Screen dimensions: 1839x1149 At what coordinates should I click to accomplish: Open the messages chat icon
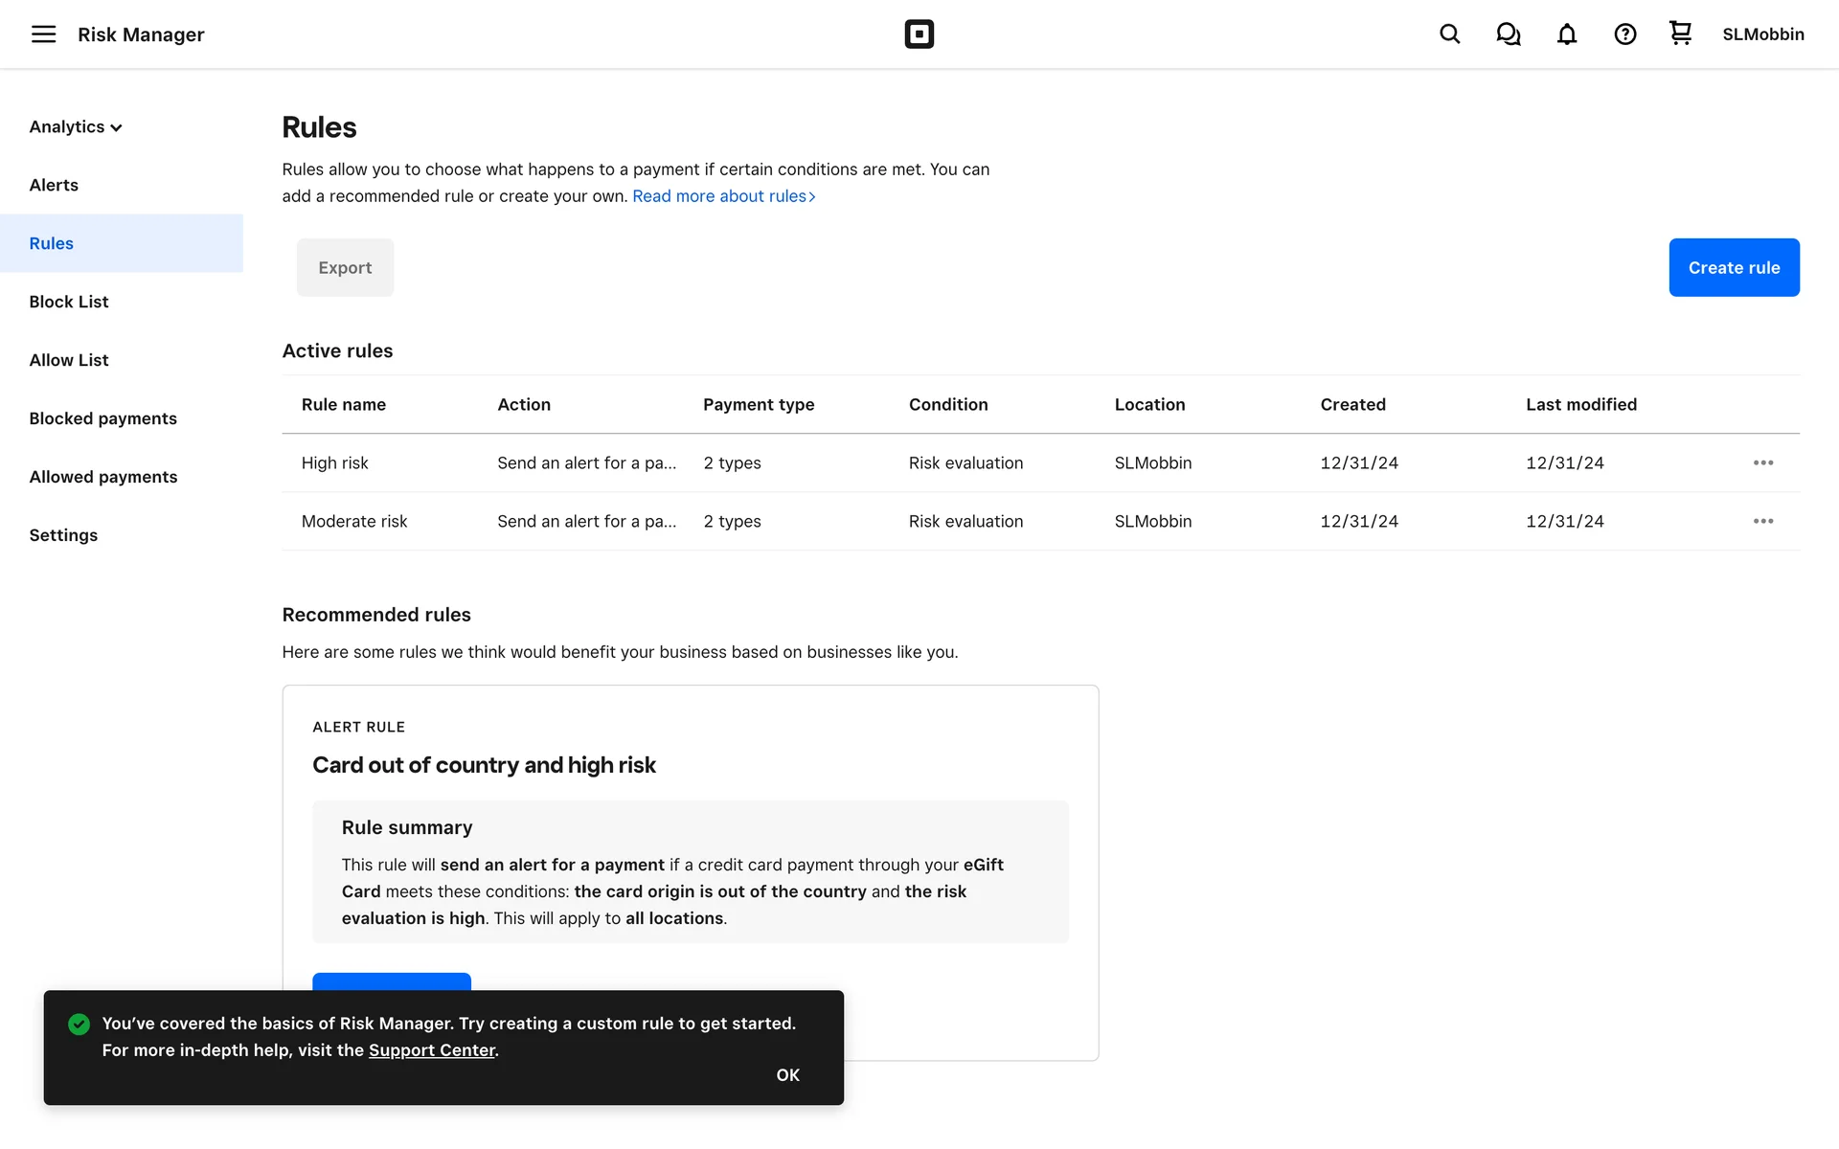tap(1508, 34)
